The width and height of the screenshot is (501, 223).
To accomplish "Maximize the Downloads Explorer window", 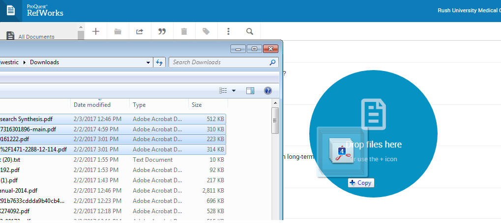I will (254, 49).
